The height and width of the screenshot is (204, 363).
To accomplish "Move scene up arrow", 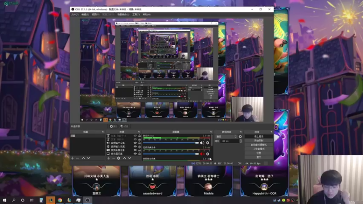I will pyautogui.click(x=83, y=158).
